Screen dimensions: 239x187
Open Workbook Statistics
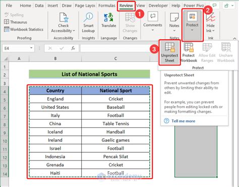[x=24, y=29]
